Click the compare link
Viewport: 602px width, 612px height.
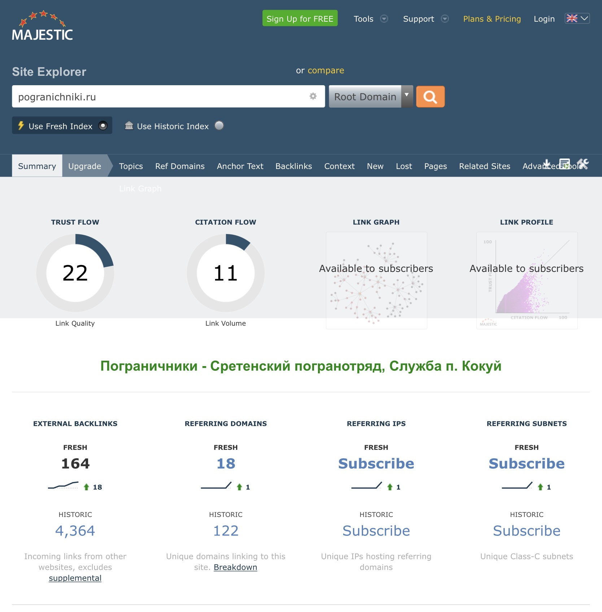pyautogui.click(x=326, y=70)
